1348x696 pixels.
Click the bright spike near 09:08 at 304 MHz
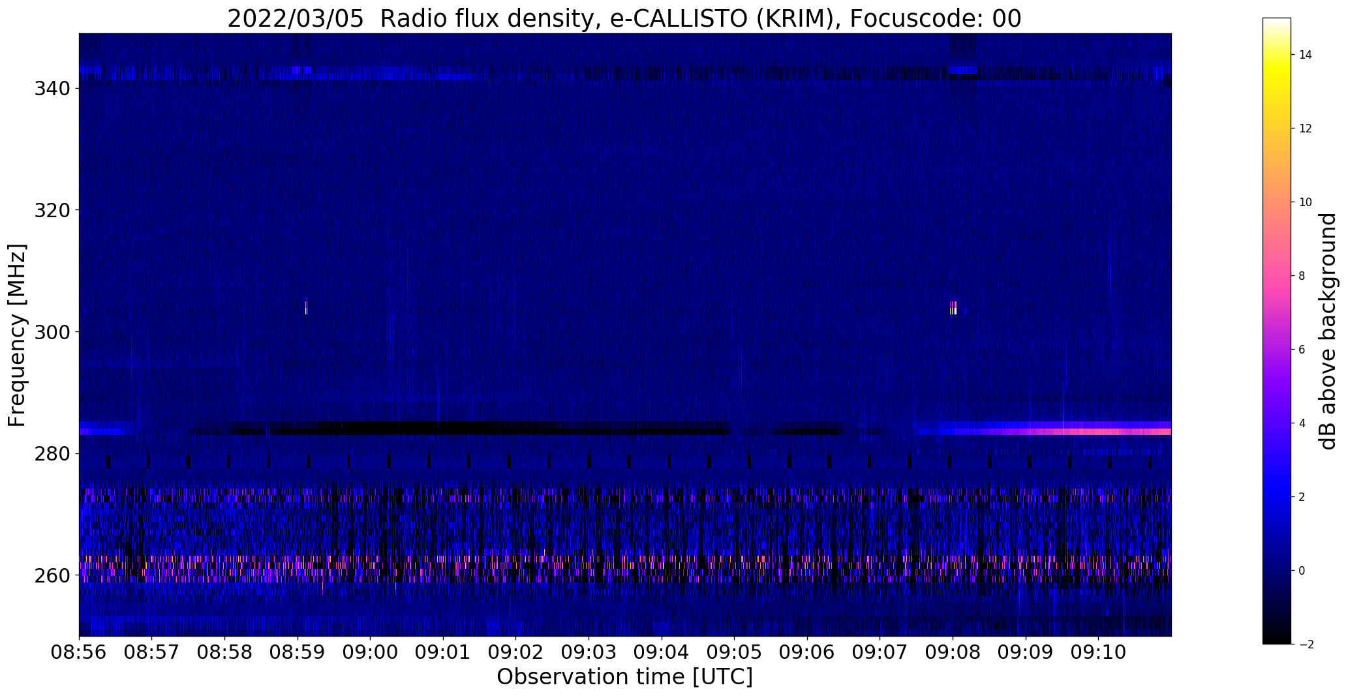tap(953, 308)
